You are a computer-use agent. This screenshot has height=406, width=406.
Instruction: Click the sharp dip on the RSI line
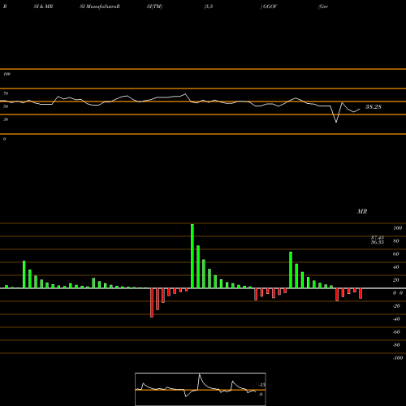(x=336, y=122)
